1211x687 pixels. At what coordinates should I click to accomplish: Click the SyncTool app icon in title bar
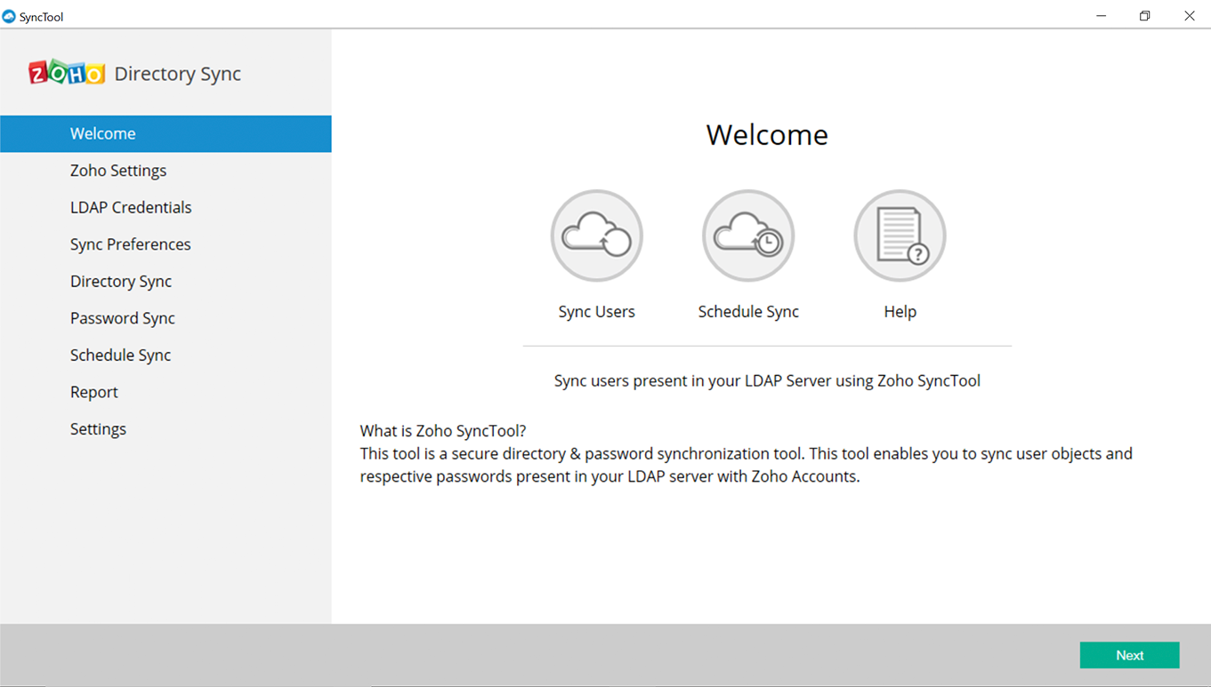tap(9, 16)
